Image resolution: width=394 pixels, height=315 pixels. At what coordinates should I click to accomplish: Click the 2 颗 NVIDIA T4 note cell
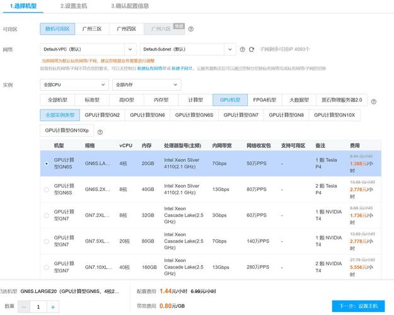(x=328, y=267)
